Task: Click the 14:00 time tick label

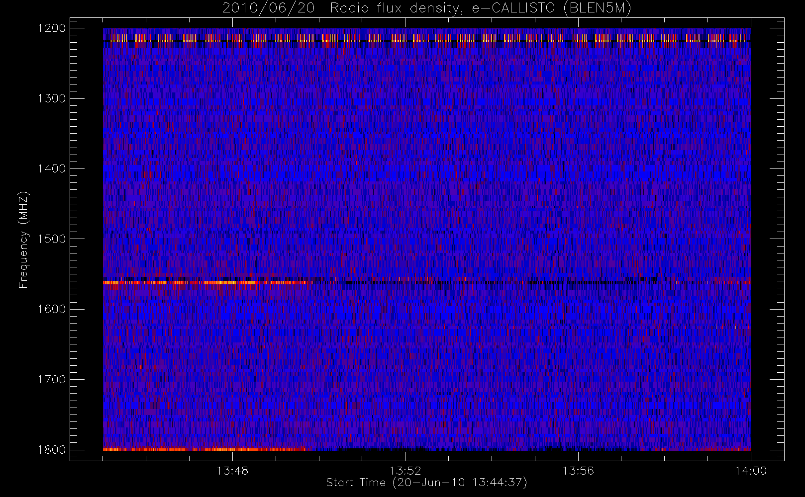Action: [x=751, y=471]
